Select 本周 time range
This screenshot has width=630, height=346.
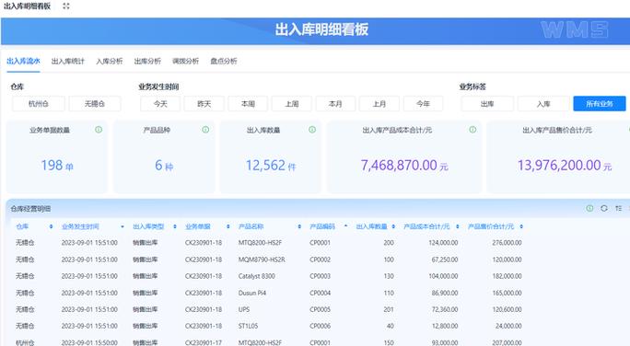[x=248, y=104]
